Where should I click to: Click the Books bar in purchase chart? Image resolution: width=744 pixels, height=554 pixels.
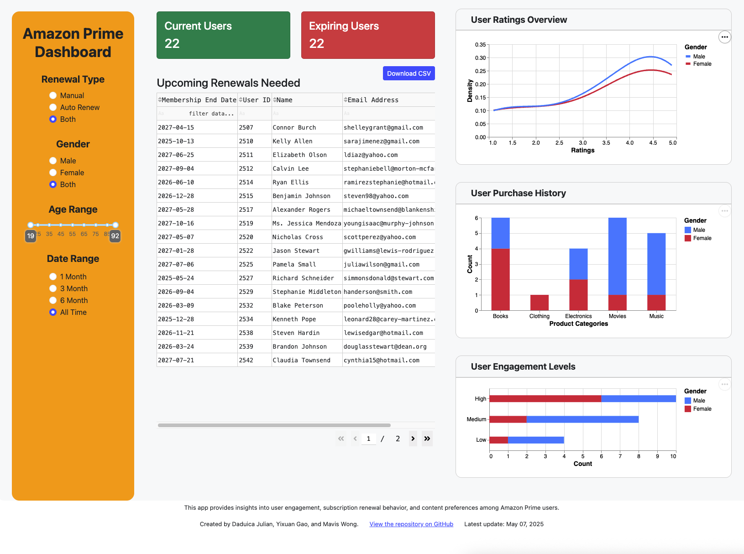click(x=500, y=264)
